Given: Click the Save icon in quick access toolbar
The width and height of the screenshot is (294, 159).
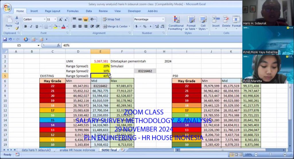Looking at the screenshot, I should tap(5, 39).
